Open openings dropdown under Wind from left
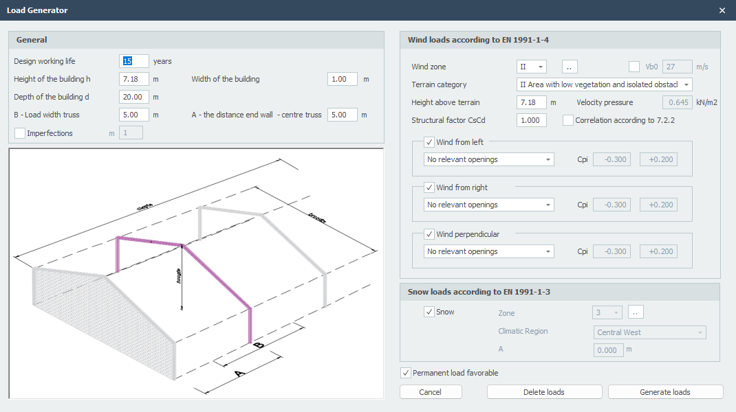Viewport: 736px width, 412px height. coord(488,159)
